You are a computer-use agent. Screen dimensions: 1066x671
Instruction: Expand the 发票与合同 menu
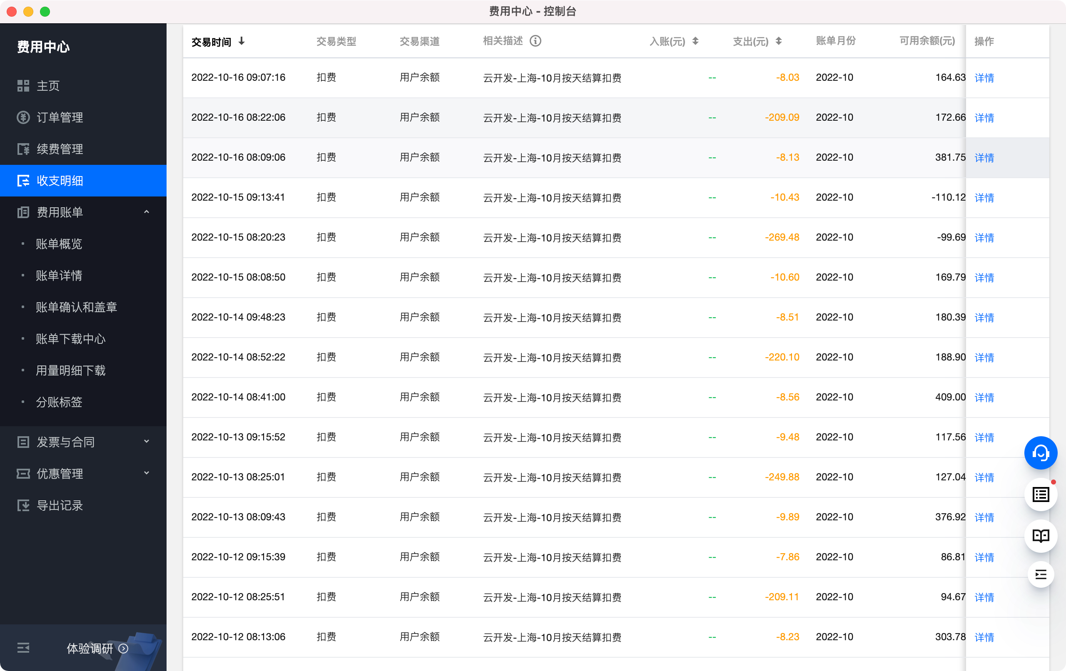point(147,441)
